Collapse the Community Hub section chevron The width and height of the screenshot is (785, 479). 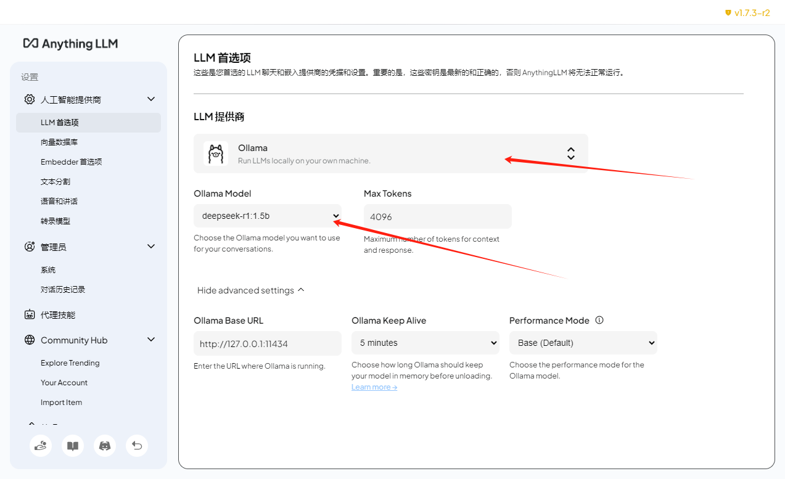coord(151,340)
